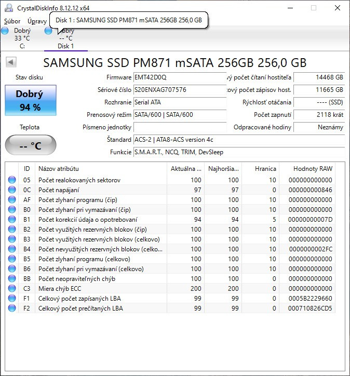
Task: Click status orb of attribute B3
Action: pyautogui.click(x=12, y=239)
